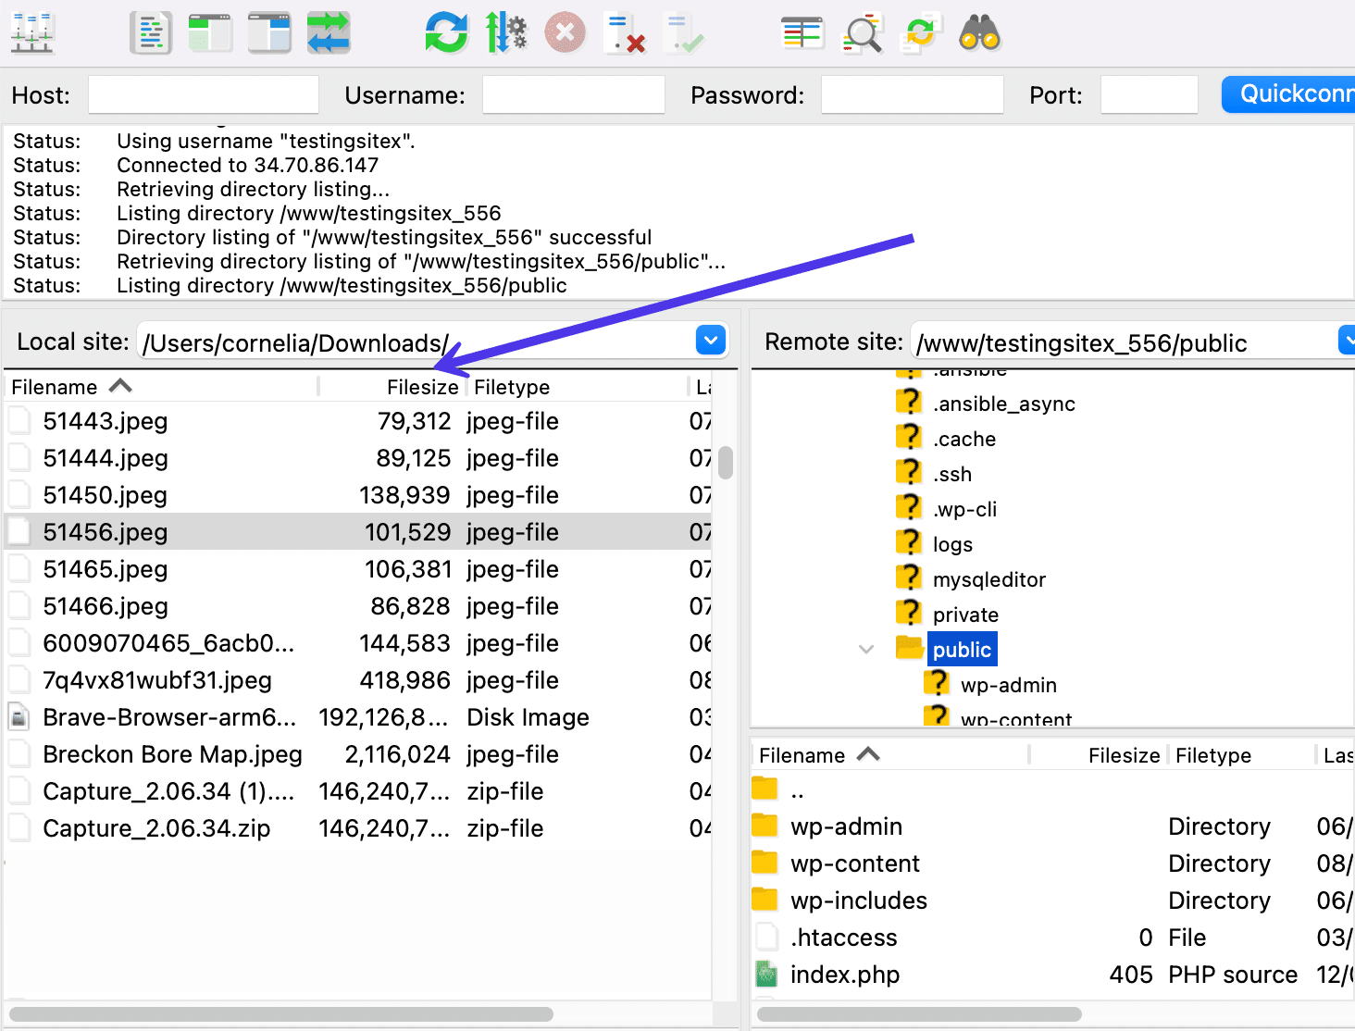
Task: Click the Host input field
Action: coord(204,95)
